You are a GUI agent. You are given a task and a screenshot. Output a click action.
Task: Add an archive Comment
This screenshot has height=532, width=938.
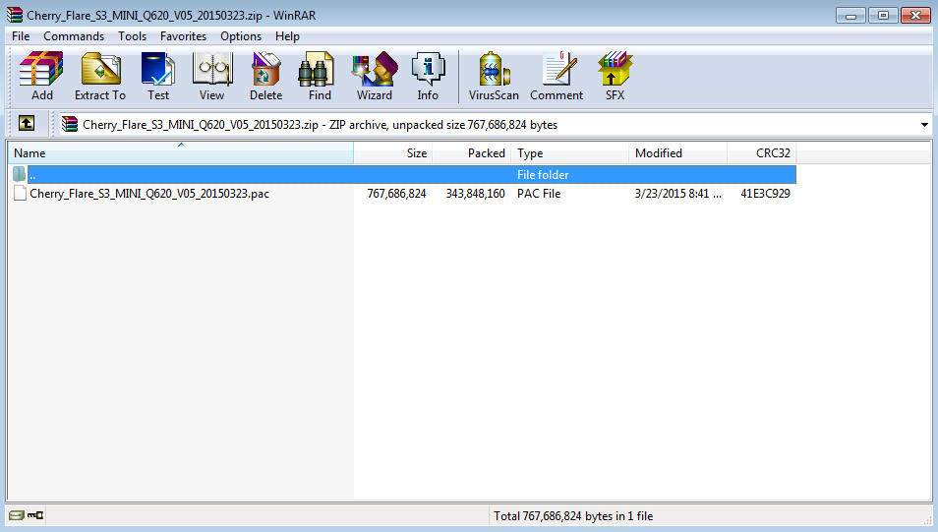click(557, 77)
